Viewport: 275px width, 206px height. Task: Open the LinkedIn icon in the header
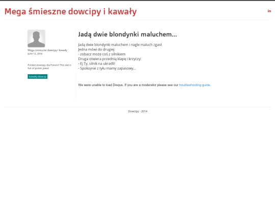(x=269, y=11)
